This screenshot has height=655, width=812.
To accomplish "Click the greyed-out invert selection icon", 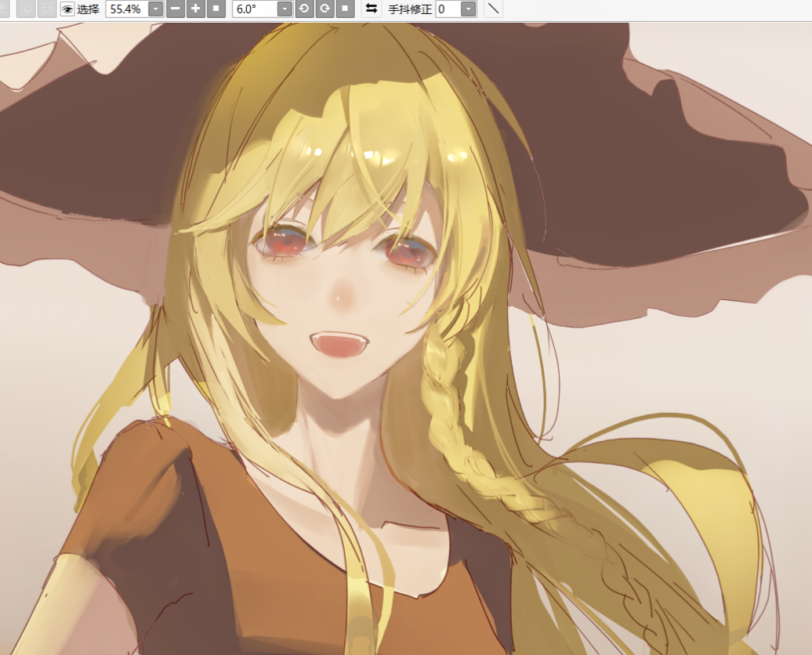I will pos(46,9).
